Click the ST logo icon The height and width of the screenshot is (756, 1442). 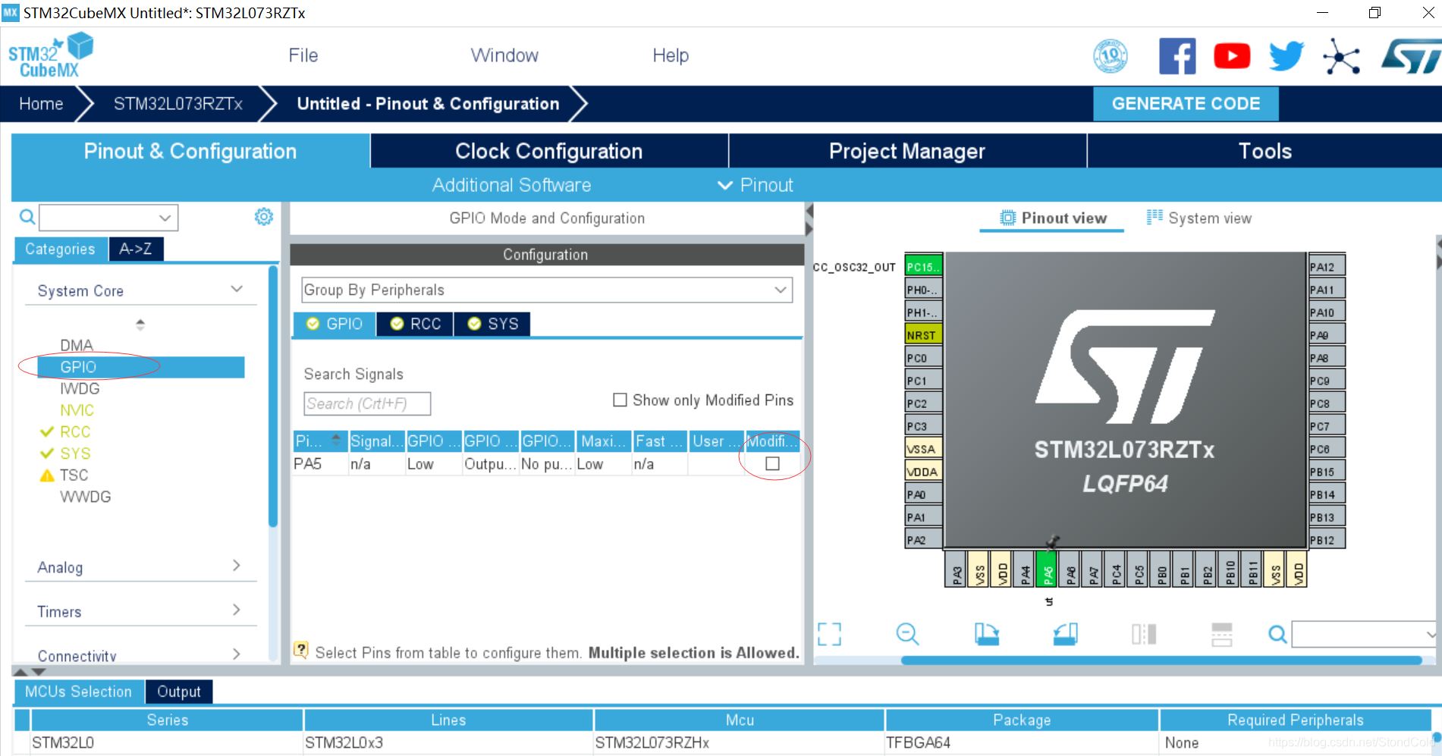click(1411, 57)
